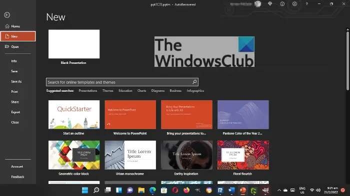Viewport: 350px width, 196px height.
Task: Click the New document icon in the sidebar
Action: pos(7,36)
